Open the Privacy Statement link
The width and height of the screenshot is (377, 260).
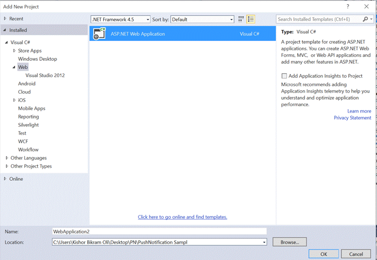coord(352,118)
